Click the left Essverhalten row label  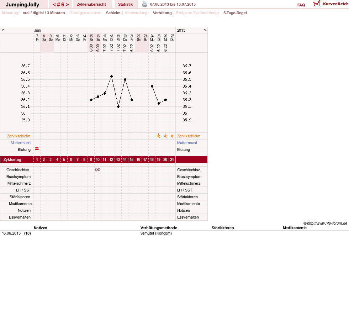[20, 217]
